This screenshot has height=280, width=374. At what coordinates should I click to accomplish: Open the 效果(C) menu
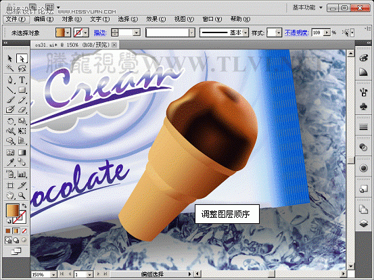(x=156, y=20)
